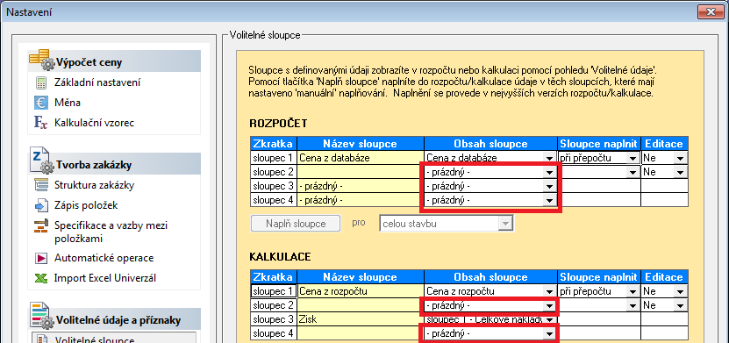
Task: Click the Z document icon in Tvorba zakázky header
Action: (42, 161)
